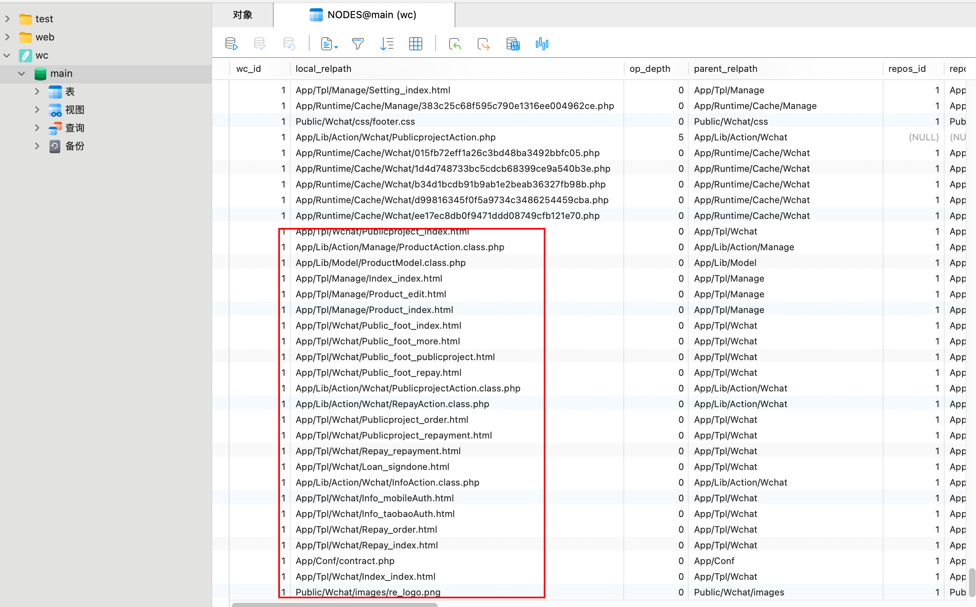
Task: Select cell App/Tpl/Wchat/Repay_order.html
Action: point(457,530)
